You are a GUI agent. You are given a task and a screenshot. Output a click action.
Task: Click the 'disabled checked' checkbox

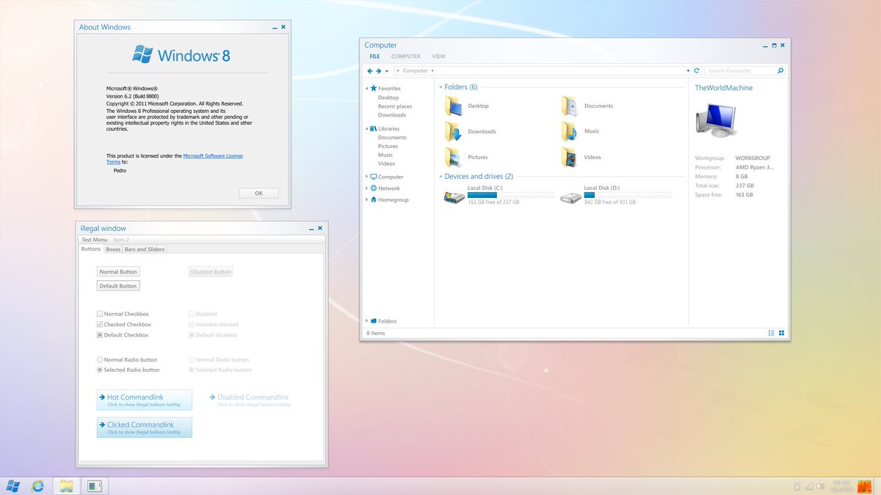pyautogui.click(x=192, y=324)
